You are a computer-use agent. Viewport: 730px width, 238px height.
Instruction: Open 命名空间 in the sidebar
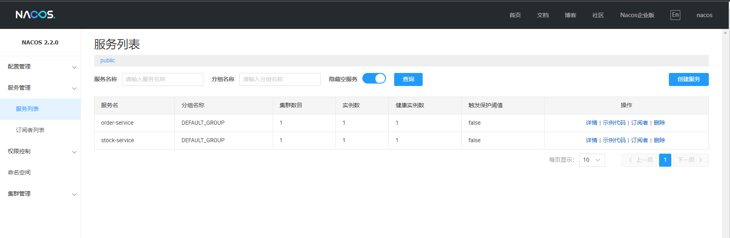click(x=19, y=173)
